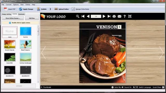The image size is (166, 93).
Task: Click the Import PDF toolbar button
Action: 10,9
